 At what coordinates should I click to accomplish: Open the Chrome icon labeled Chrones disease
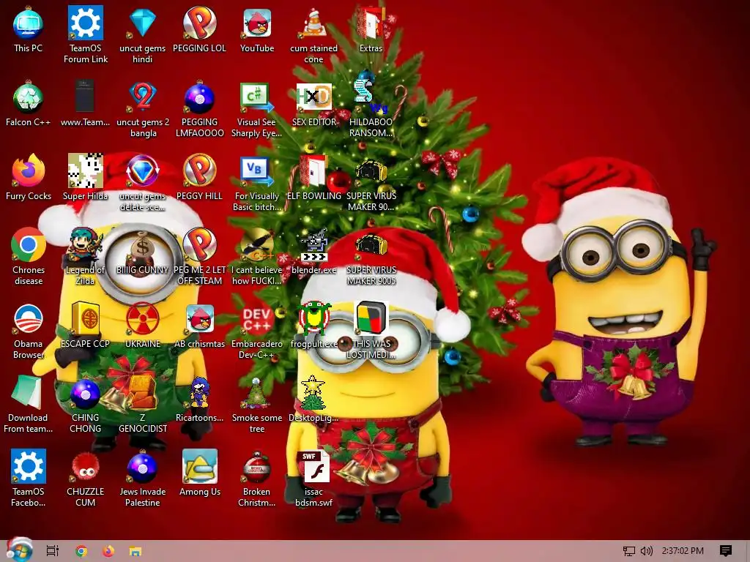(x=29, y=257)
